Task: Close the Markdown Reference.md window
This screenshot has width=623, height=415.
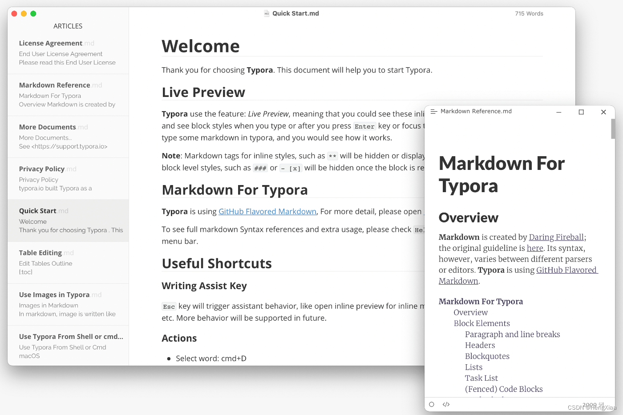Action: click(x=603, y=112)
